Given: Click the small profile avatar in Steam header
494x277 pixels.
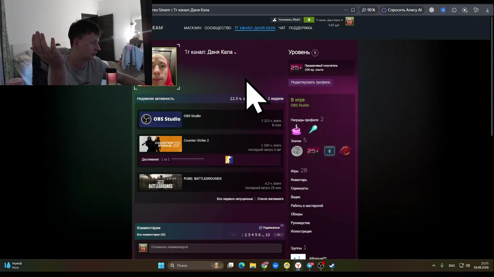Looking at the screenshot, I should tap(349, 21).
